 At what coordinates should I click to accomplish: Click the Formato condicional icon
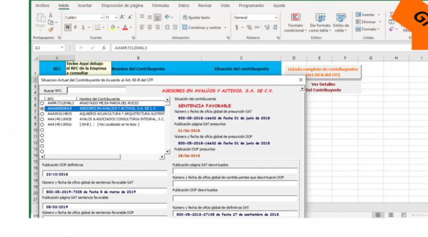click(295, 19)
